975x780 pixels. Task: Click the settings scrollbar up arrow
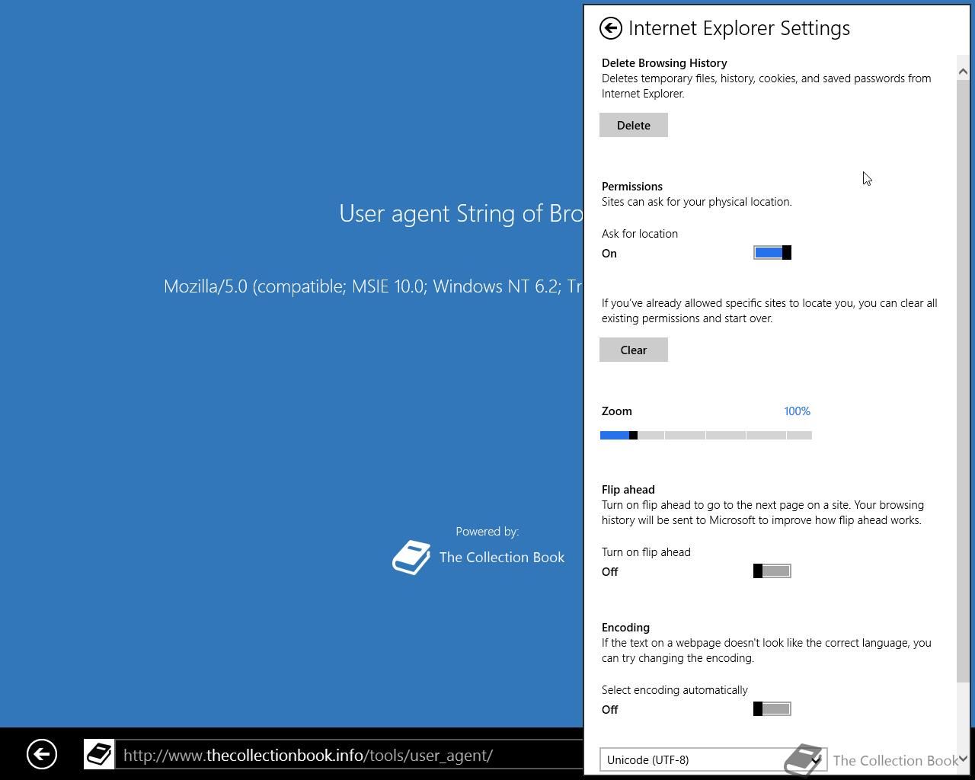(x=963, y=72)
